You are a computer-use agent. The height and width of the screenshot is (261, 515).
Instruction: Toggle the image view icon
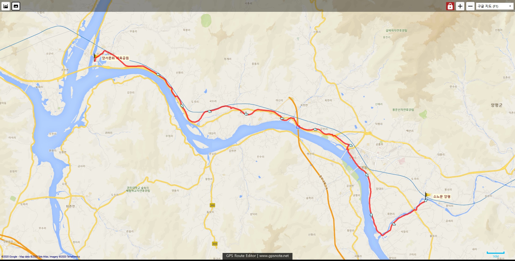(16, 6)
